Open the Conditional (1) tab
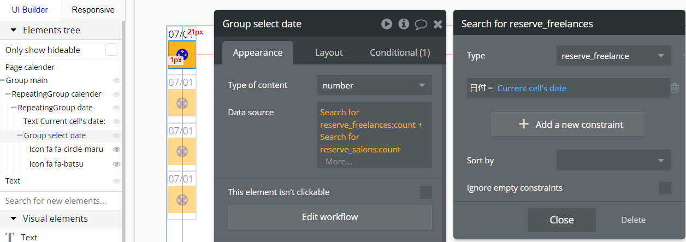The height and width of the screenshot is (242, 686). (x=400, y=53)
